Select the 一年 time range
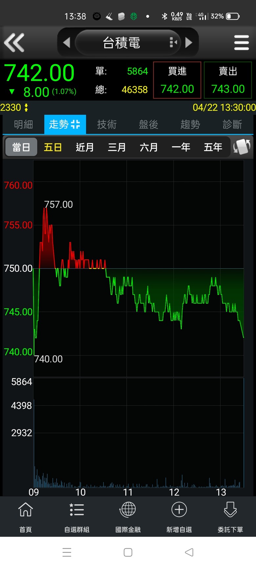Viewport: 256px width, 568px height. (181, 147)
